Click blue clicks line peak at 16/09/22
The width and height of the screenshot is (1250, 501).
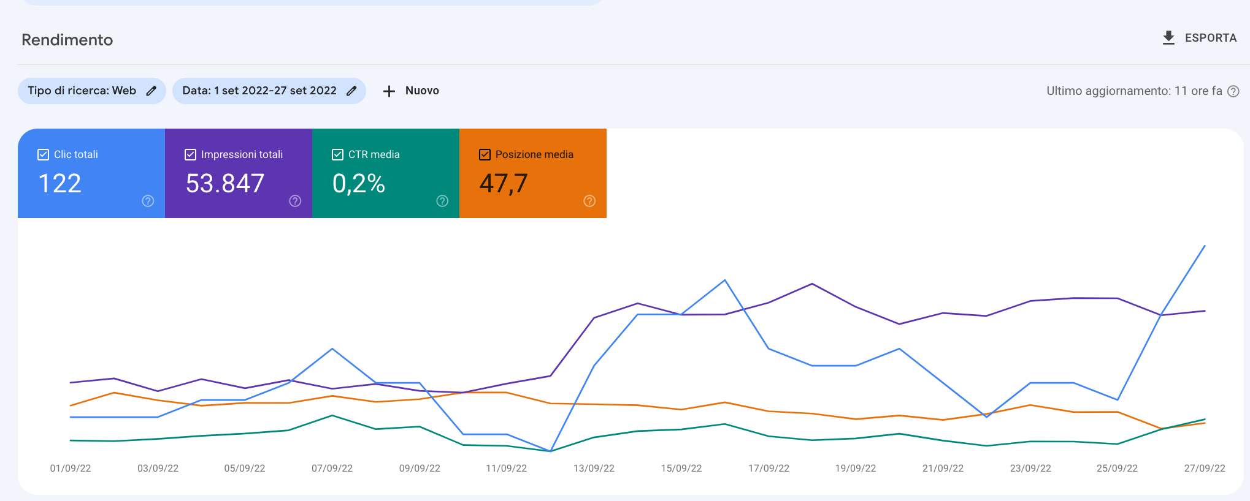725,280
